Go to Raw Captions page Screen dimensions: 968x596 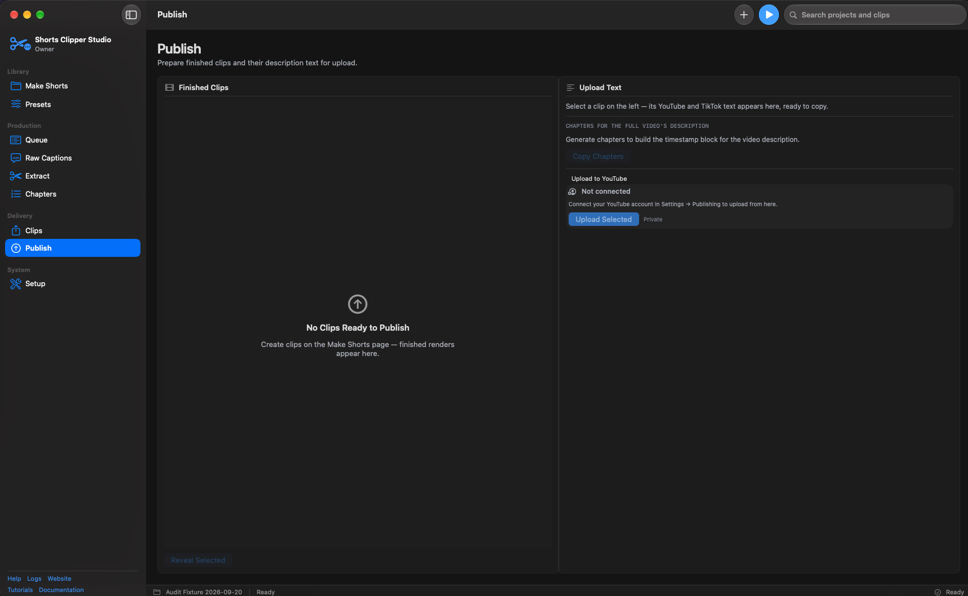[x=73, y=158]
